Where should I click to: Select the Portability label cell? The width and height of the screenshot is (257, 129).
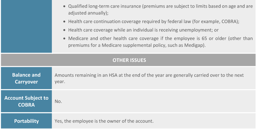26,121
